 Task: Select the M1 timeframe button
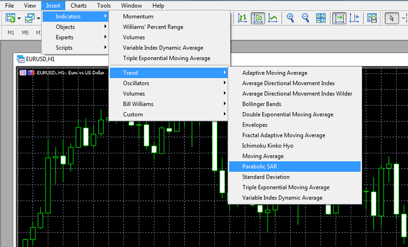11,33
